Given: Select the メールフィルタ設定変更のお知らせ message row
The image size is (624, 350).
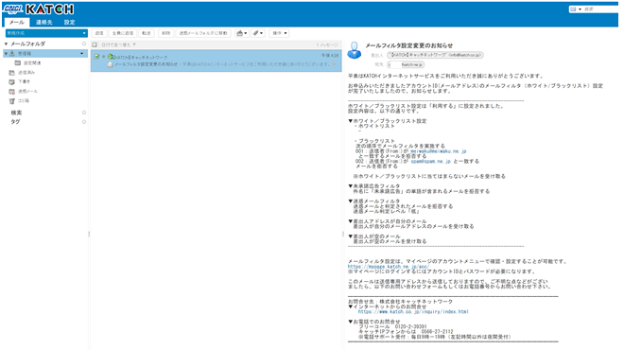Looking at the screenshot, I should click(217, 61).
